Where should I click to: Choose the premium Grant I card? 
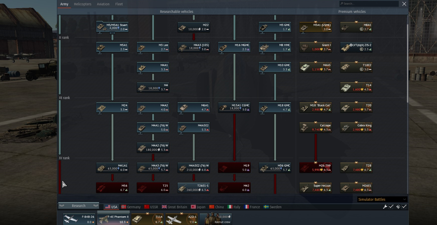[315, 47]
